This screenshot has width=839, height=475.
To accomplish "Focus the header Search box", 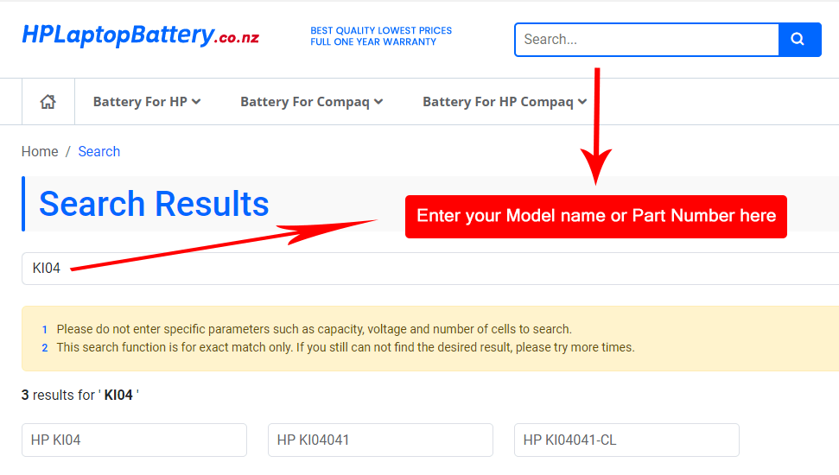I will 646,40.
